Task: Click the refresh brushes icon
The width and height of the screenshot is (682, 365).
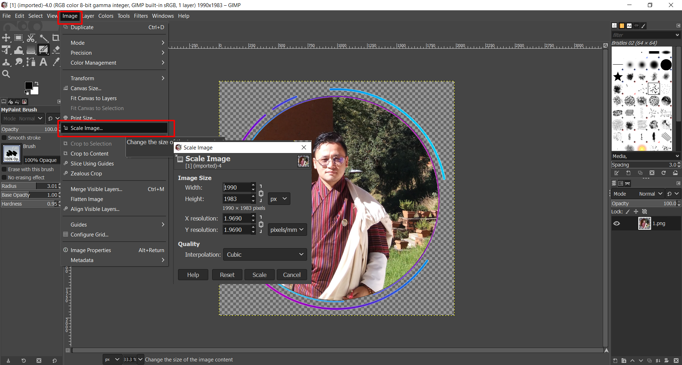Action: [664, 173]
